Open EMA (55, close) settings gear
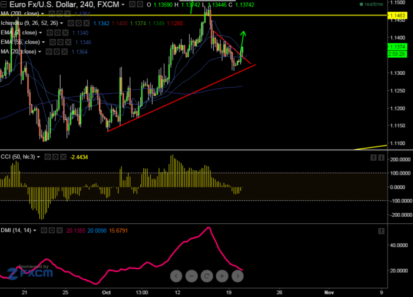Image resolution: width=413 pixels, height=297 pixels. pyautogui.click(x=60, y=42)
